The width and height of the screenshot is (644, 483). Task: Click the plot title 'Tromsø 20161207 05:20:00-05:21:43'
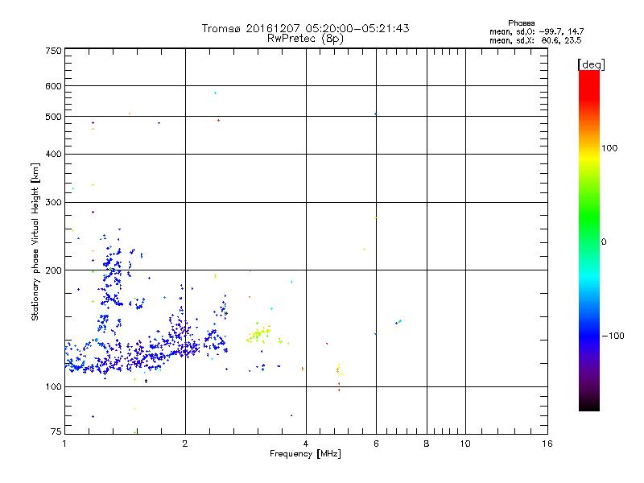point(305,28)
